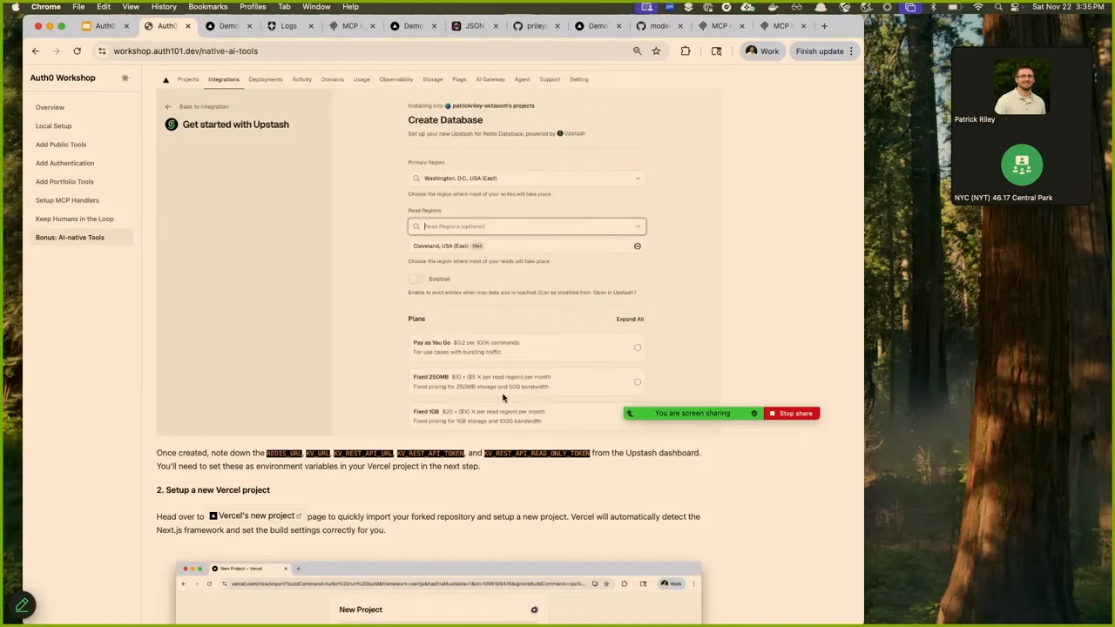
Task: Open the History menu
Action: (164, 7)
